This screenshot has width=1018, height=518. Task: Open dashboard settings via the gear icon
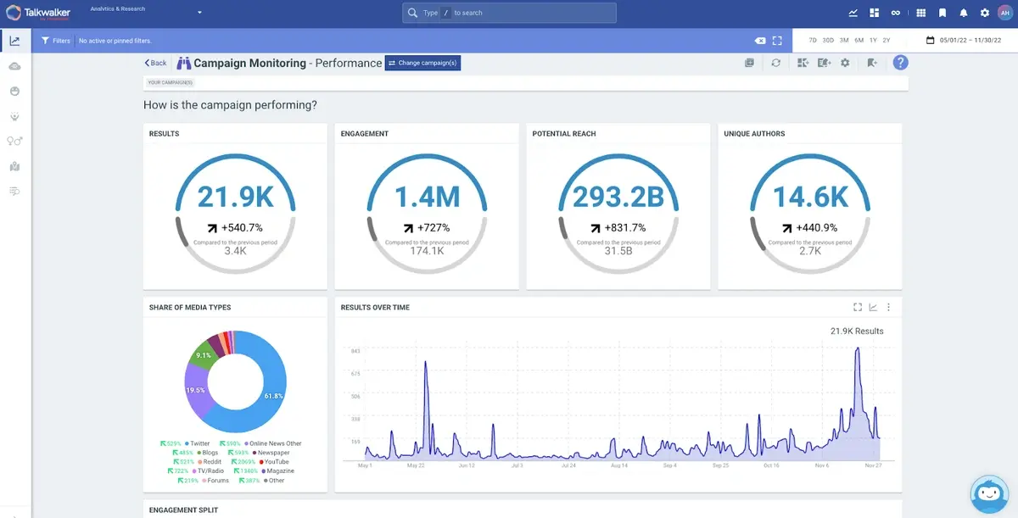point(846,63)
